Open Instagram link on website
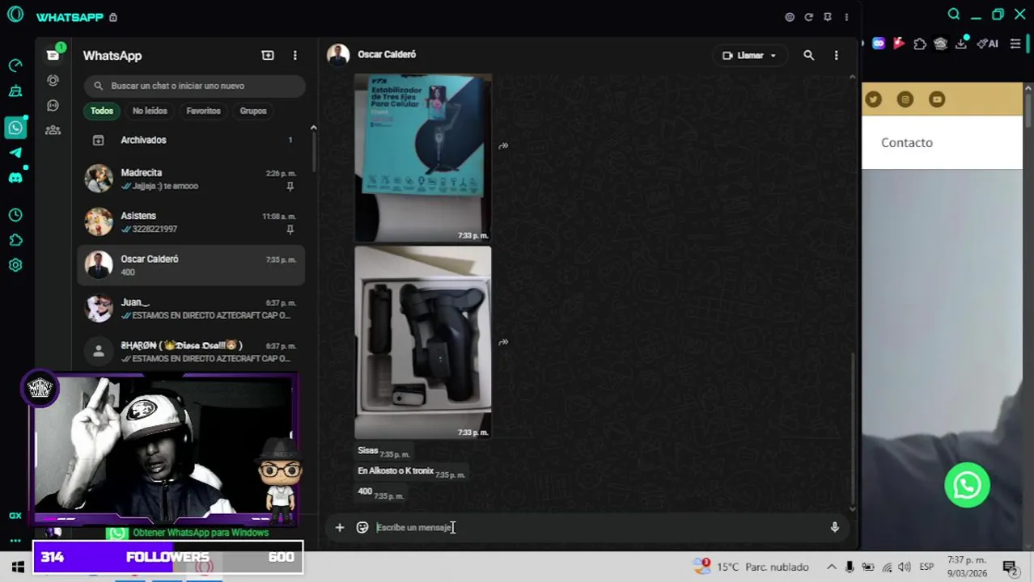This screenshot has height=582, width=1034. [x=905, y=99]
